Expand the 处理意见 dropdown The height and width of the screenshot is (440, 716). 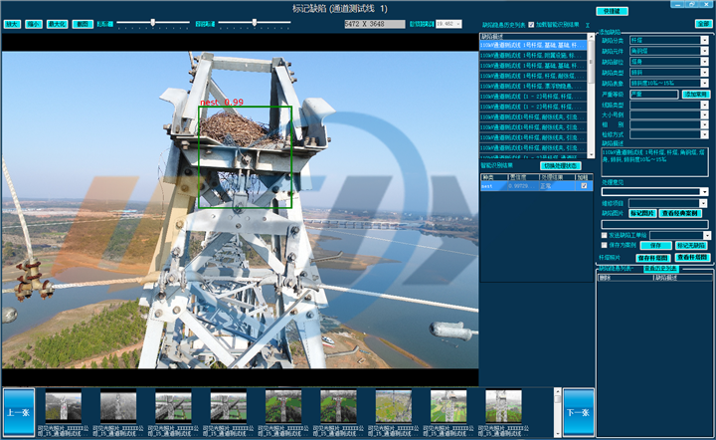click(x=705, y=192)
